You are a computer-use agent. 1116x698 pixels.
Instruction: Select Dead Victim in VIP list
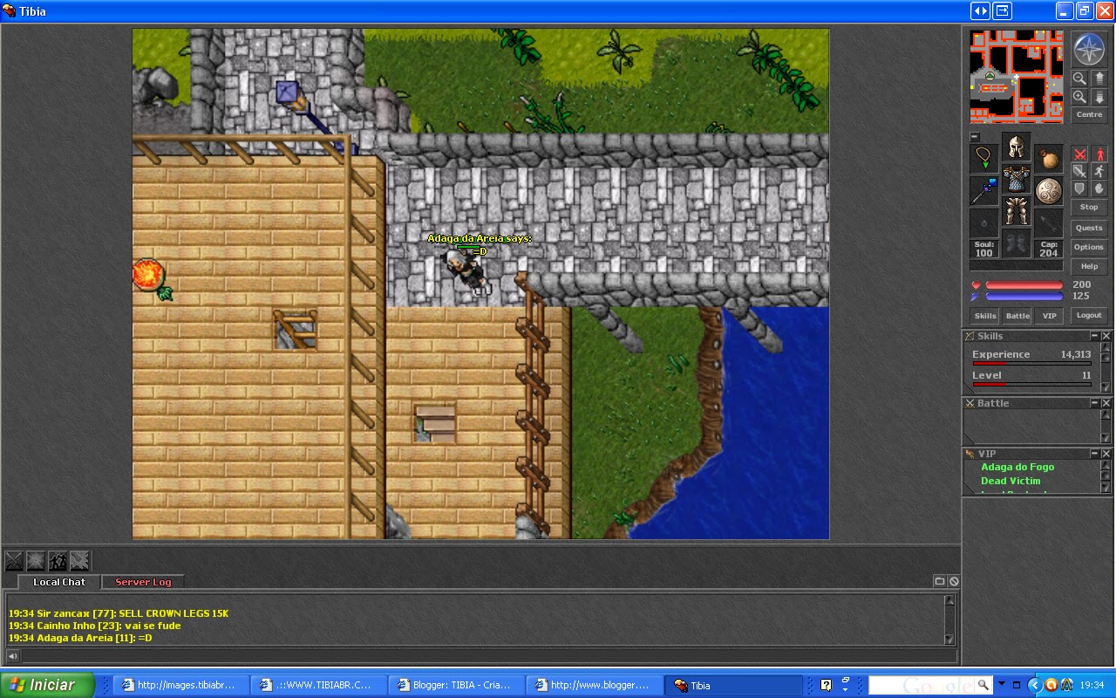pos(1011,481)
